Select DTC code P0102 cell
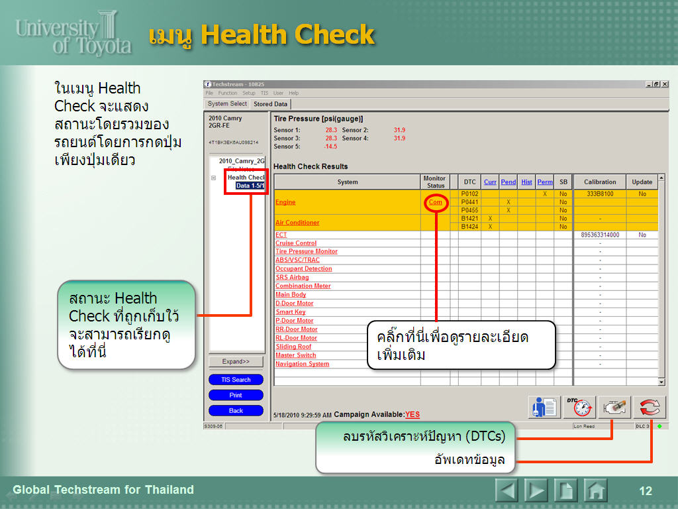The width and height of the screenshot is (678, 509). pos(469,194)
